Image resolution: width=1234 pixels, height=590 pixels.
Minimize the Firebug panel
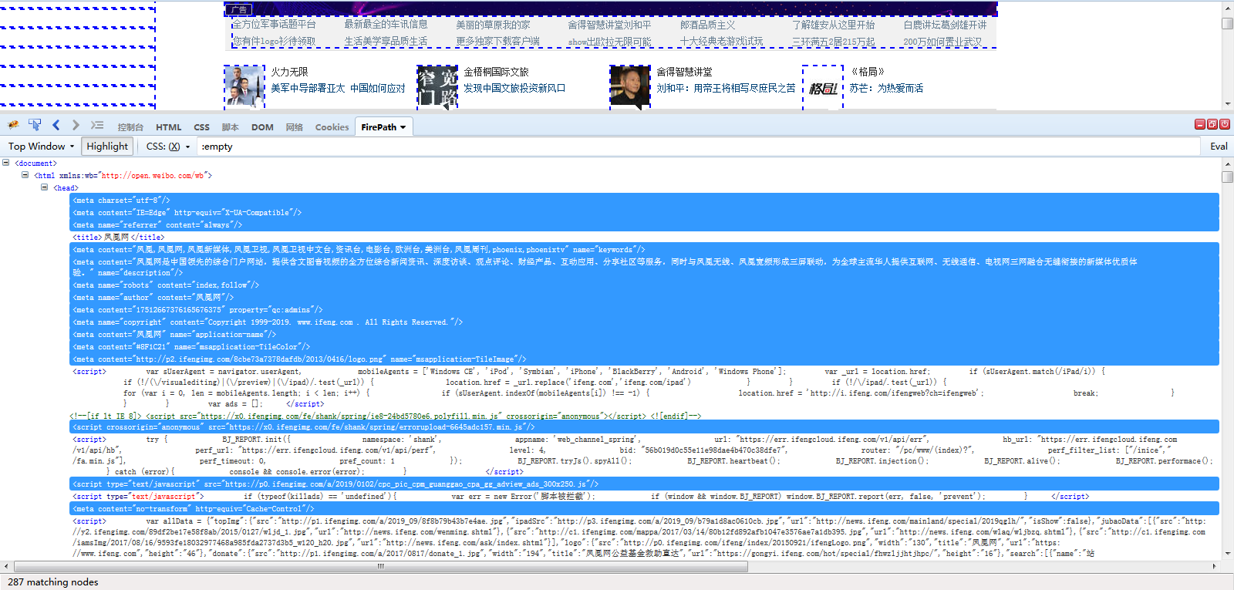point(1199,124)
